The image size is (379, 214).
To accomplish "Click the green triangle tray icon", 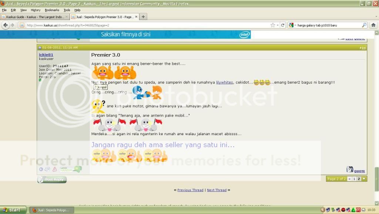I will tap(353, 210).
